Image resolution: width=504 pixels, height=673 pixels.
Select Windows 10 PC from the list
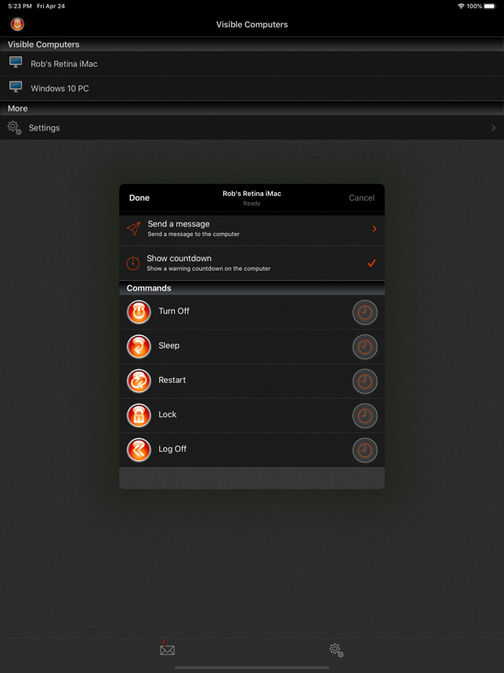point(252,89)
